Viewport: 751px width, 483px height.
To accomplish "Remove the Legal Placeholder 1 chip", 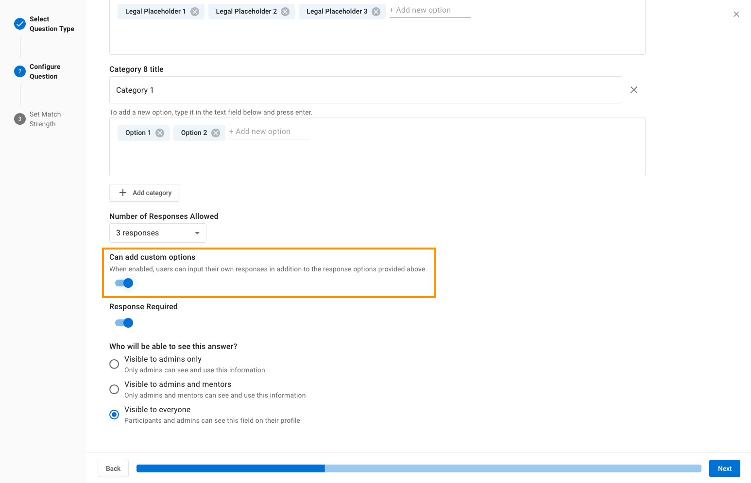I will [195, 12].
